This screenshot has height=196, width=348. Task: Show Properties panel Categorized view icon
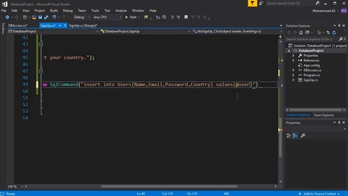point(289,136)
